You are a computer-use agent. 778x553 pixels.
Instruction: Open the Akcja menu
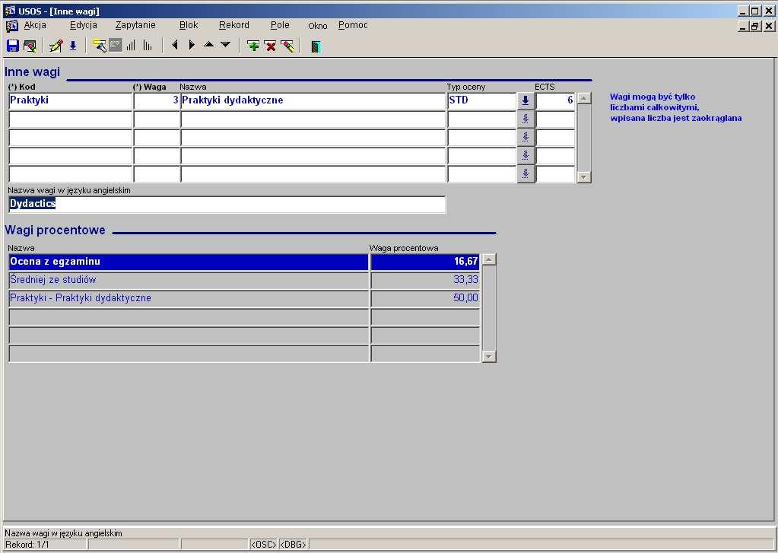[x=35, y=25]
